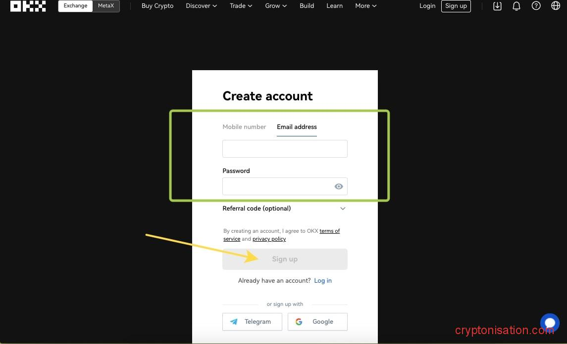This screenshot has height=344, width=567.
Task: Sign up with Telegram
Action: (252, 322)
